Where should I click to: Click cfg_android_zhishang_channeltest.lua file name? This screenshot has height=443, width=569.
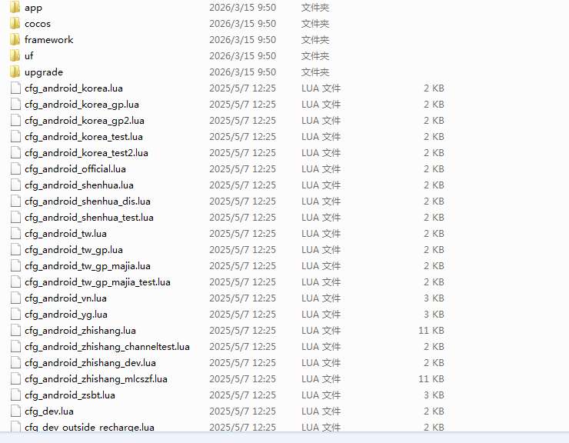click(x=107, y=346)
